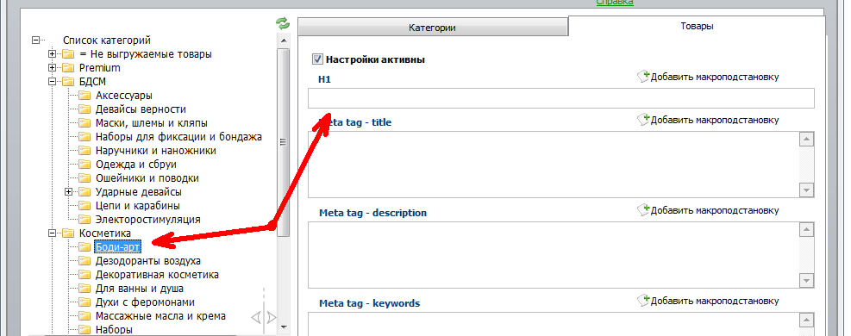
Task: Click Добавить макроподстановку for Meta keywords
Action: [715, 301]
